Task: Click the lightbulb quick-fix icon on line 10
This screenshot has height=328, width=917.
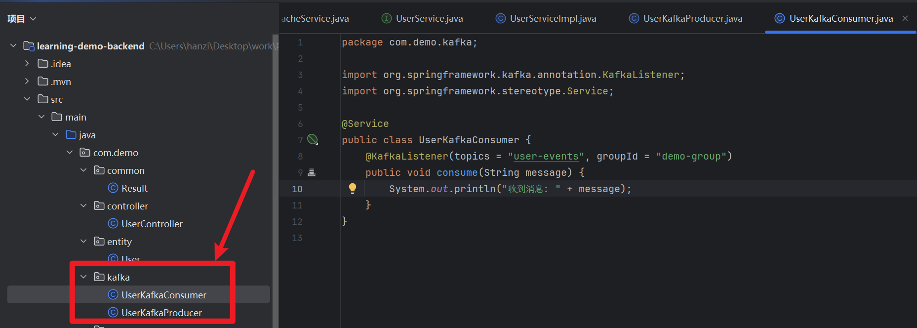Action: (x=352, y=188)
